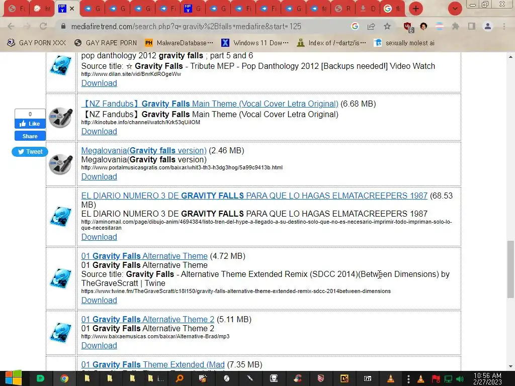The image size is (515, 386).
Task: Open VLC media player from taskbar
Action: click(x=390, y=378)
